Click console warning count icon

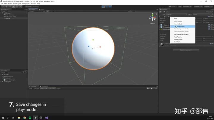click(x=152, y=88)
